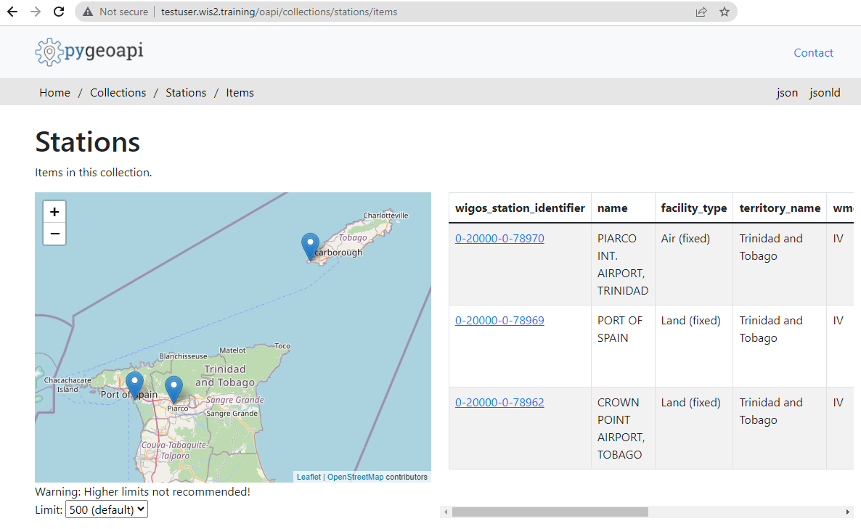Open the Limit dropdown showing 500 (default)
This screenshot has width=861, height=529.
[x=106, y=509]
